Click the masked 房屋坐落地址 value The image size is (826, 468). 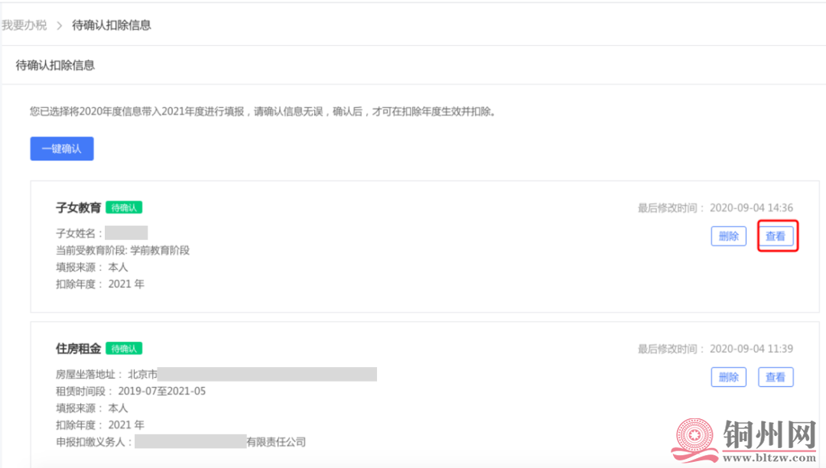(267, 374)
